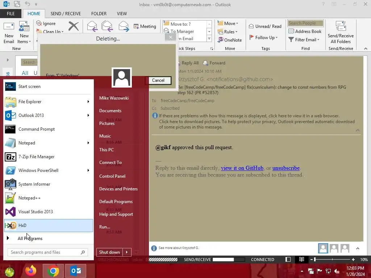
Task: Click the Reply arrow icon in ribbon
Action: click(x=92, y=26)
